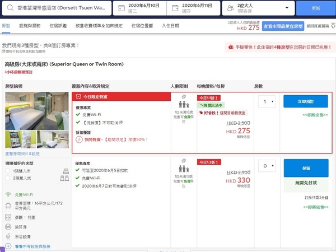The height and width of the screenshot is (252, 336).
Task: Click the HKD 330 nightly price
Action: click(x=238, y=180)
